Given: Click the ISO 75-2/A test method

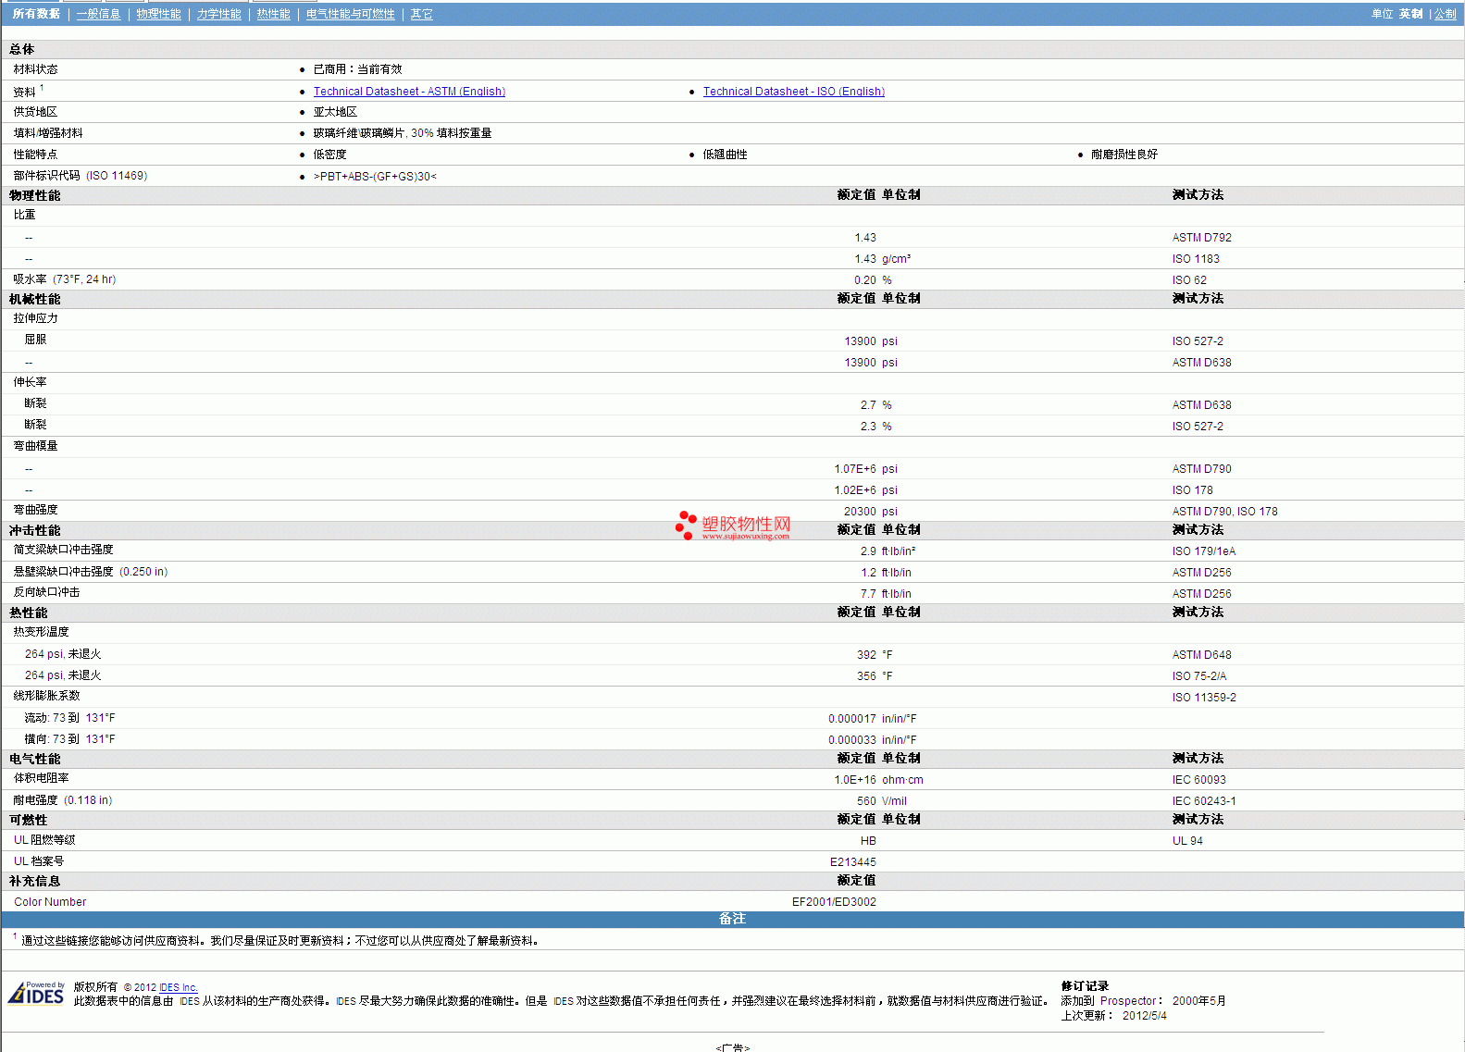Looking at the screenshot, I should [1199, 676].
